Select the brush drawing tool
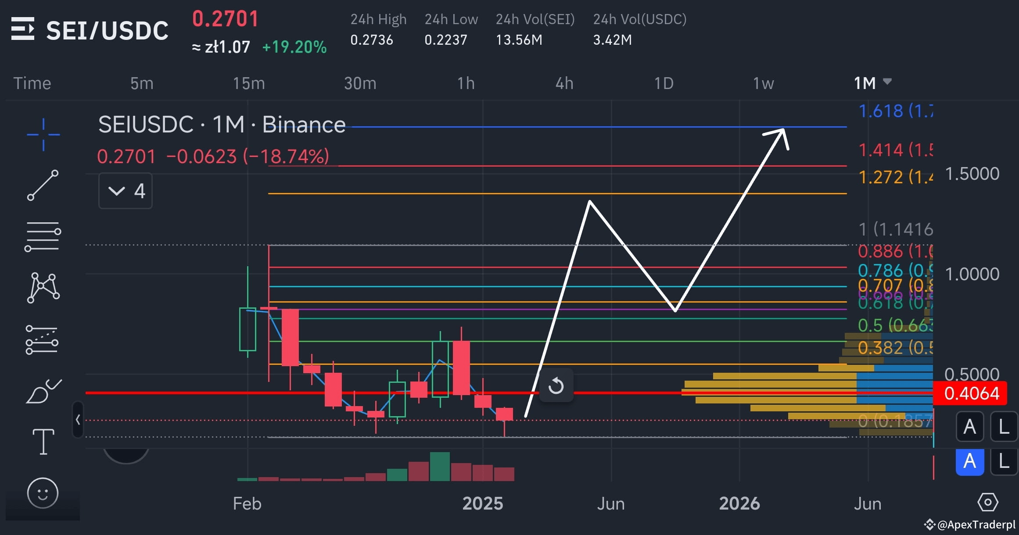This screenshot has width=1019, height=535. tap(43, 391)
